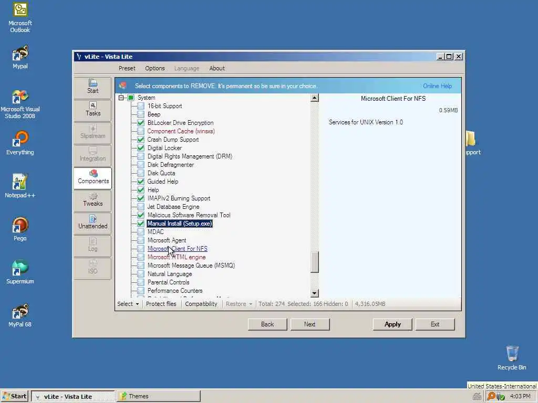Screen dimensions: 538x403
Task: Check Digital Rights Management (DRM)
Action: pyautogui.click(x=141, y=156)
